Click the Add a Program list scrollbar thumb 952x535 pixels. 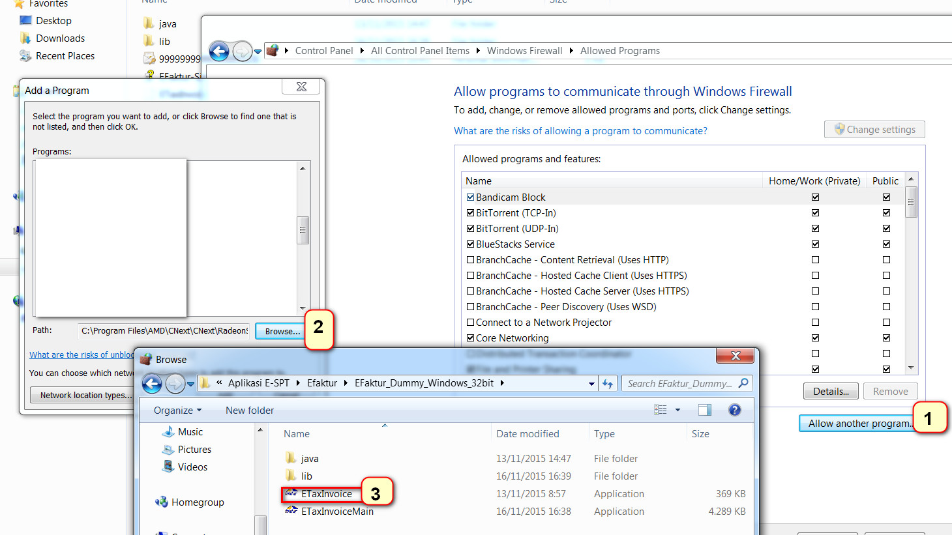pos(303,230)
